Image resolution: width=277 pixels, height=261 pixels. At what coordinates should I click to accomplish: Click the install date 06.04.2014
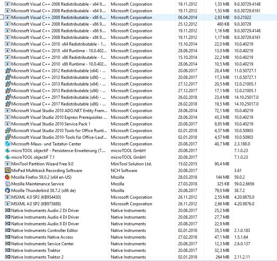tap(188, 17)
